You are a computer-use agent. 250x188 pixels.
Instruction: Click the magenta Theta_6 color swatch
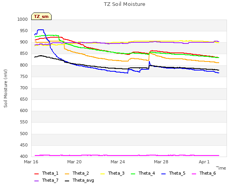194,174
